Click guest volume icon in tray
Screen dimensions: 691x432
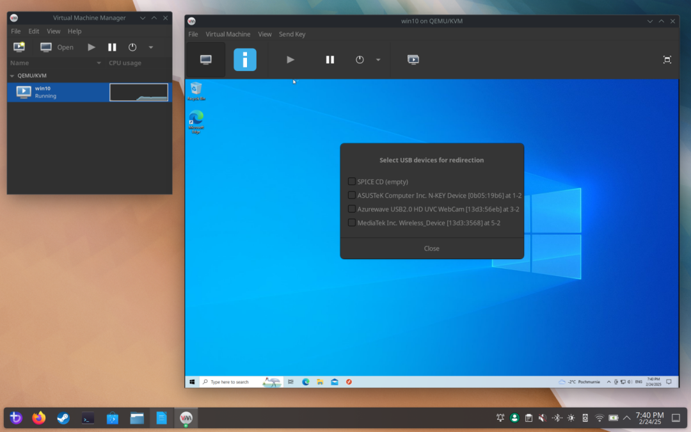[x=630, y=381]
